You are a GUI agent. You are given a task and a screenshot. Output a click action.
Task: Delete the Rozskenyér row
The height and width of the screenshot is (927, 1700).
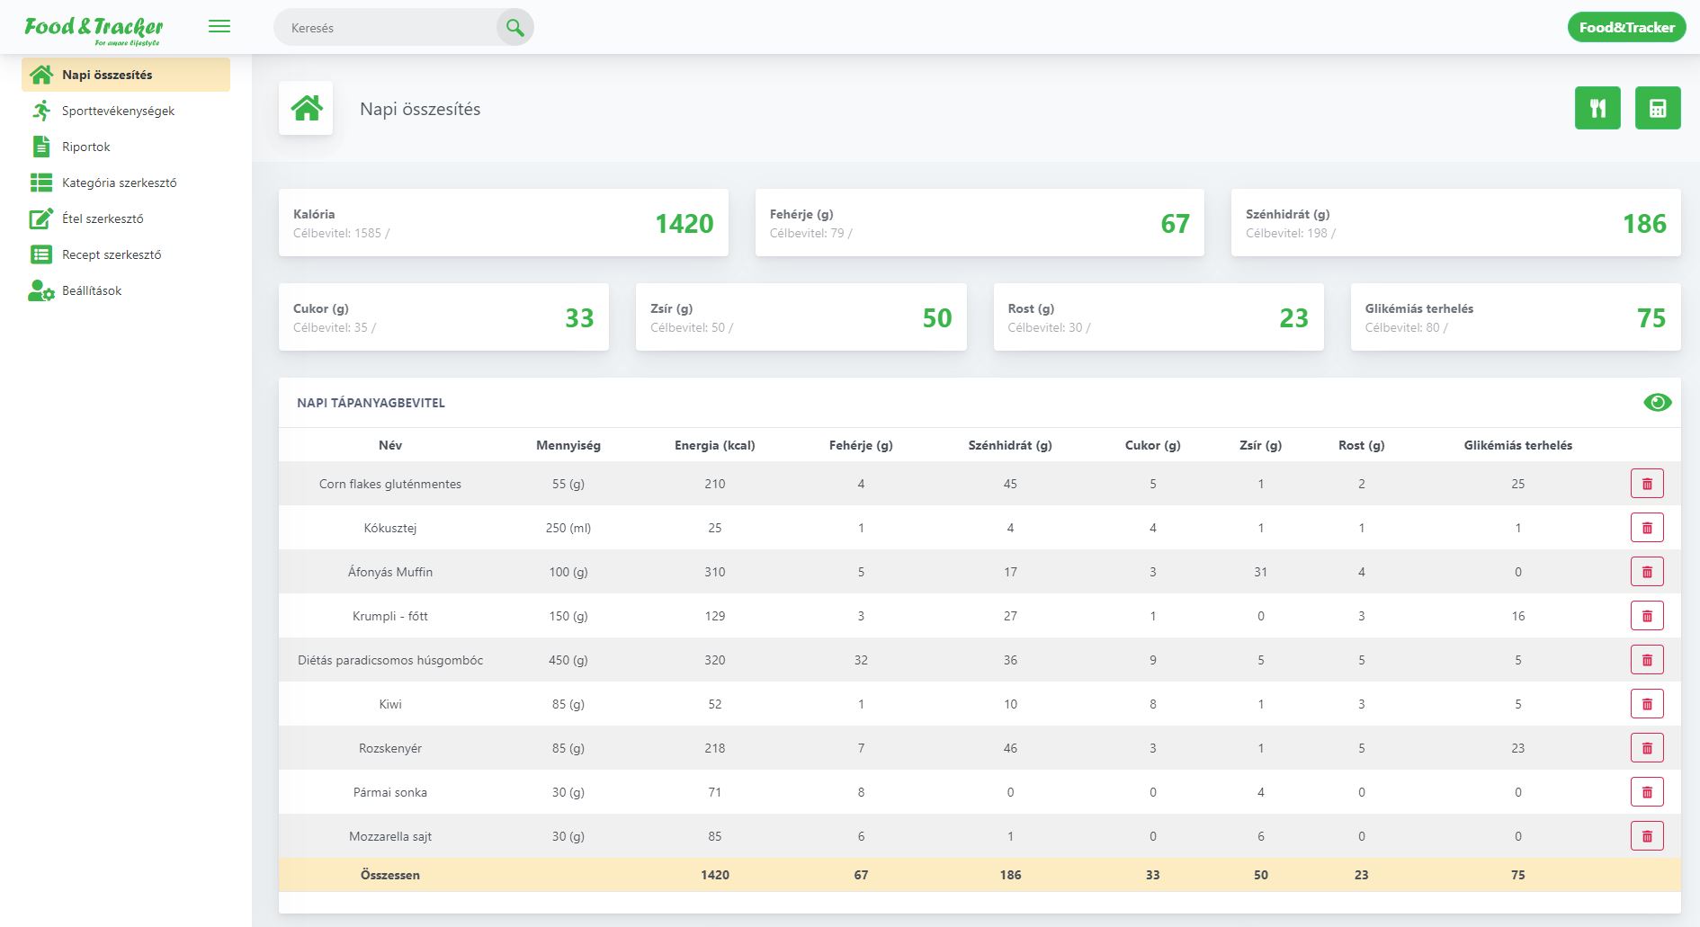click(x=1647, y=748)
